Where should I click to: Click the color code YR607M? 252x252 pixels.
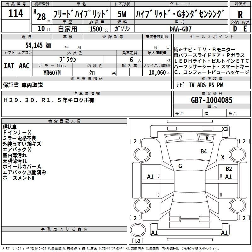coord(52,73)
